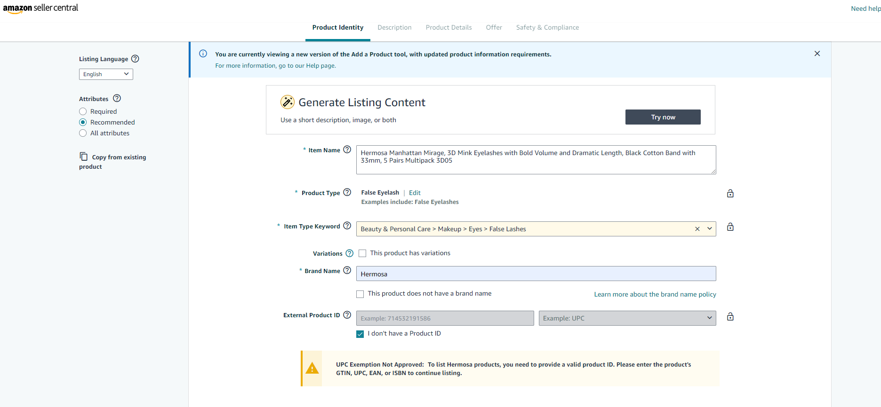The height and width of the screenshot is (407, 881).
Task: Click the Copy from existing product icon
Action: 84,157
